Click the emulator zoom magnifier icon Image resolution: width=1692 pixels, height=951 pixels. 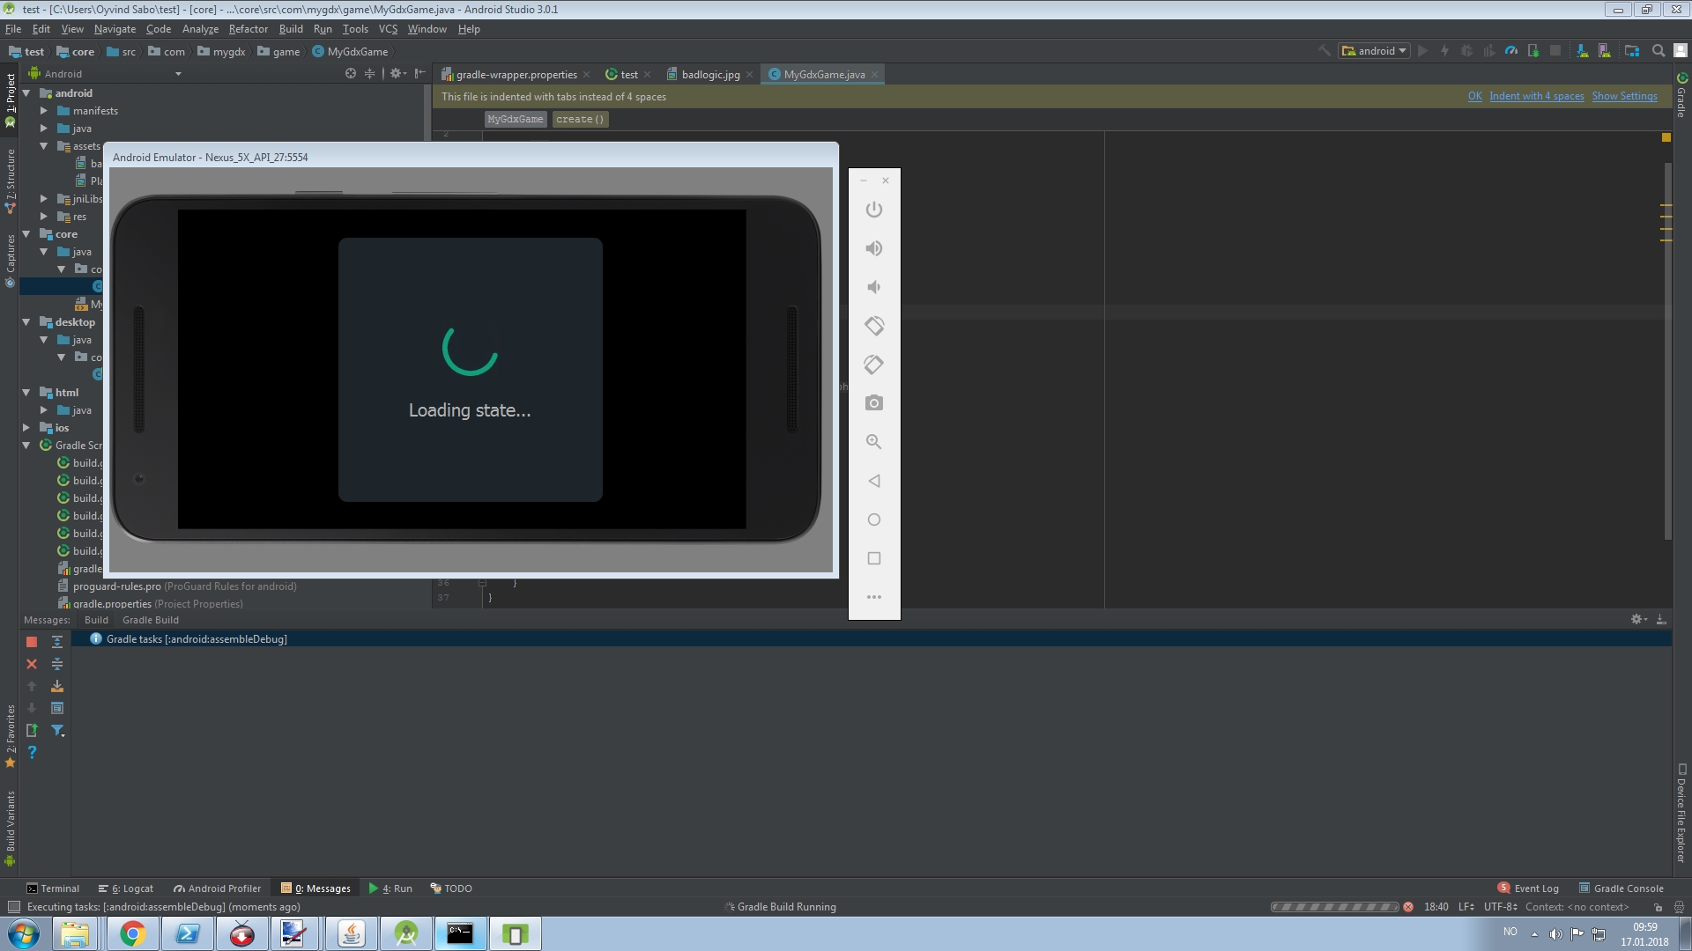(x=873, y=442)
